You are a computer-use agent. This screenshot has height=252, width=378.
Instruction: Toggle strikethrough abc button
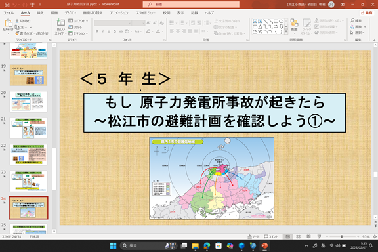[121, 31]
